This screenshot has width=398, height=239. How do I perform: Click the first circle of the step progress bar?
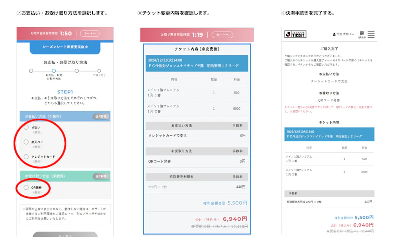31,71
